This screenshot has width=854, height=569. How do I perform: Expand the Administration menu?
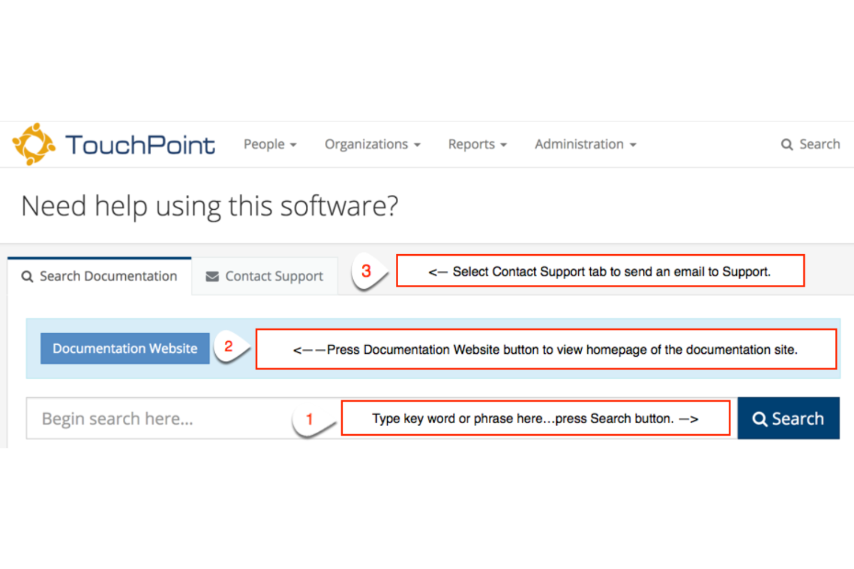click(x=586, y=144)
